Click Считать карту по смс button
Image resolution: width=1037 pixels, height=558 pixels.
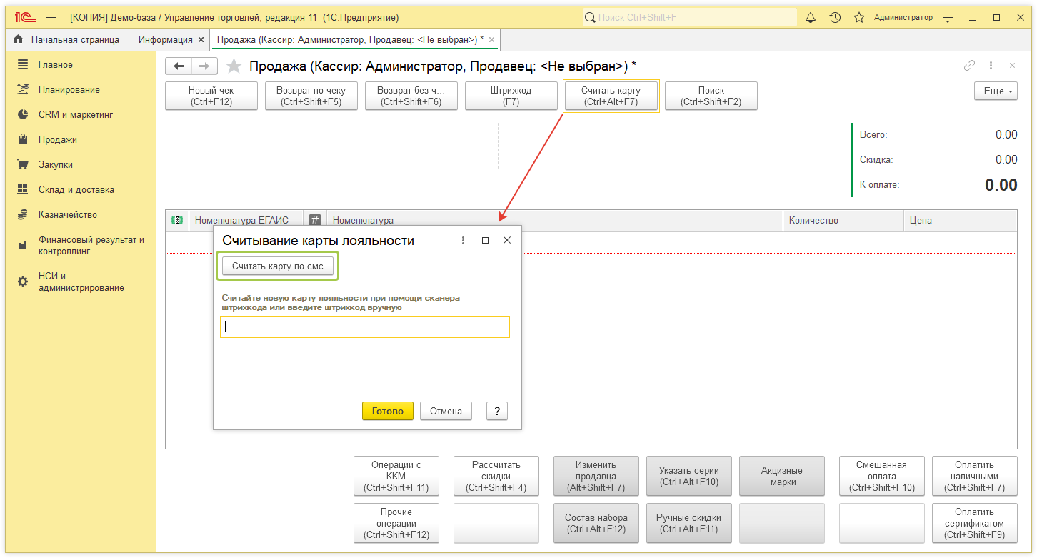point(278,266)
